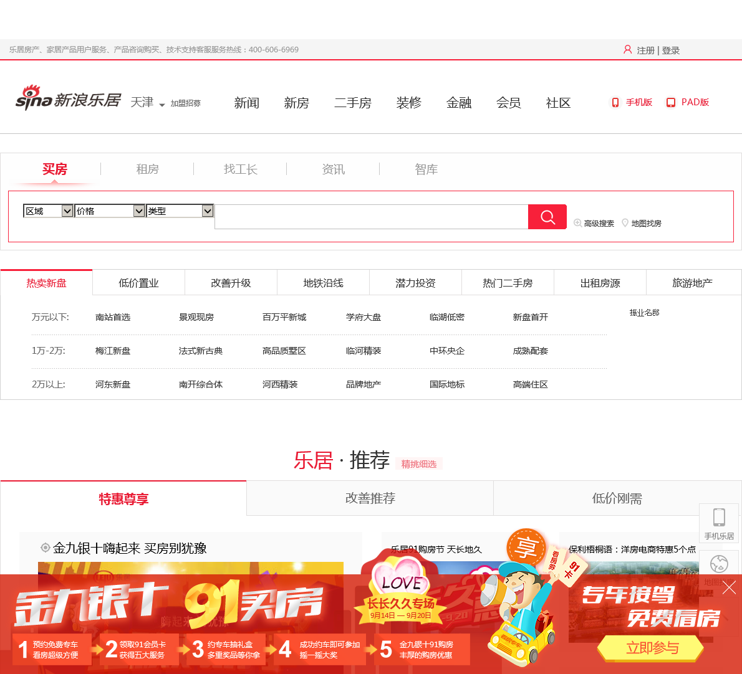Switch to the 资讯 tab
The image size is (742, 674).
click(x=333, y=169)
